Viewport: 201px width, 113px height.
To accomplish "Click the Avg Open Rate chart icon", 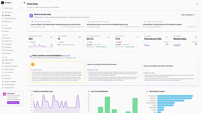I will (x=109, y=37).
